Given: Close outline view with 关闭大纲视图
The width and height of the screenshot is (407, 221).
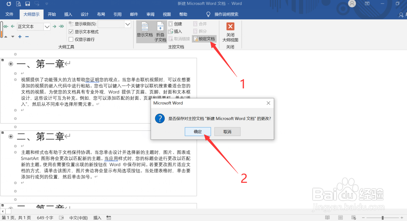Looking at the screenshot, I should click(230, 32).
